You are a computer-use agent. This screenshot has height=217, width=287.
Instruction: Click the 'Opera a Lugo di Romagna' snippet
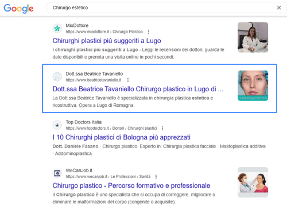(107, 105)
